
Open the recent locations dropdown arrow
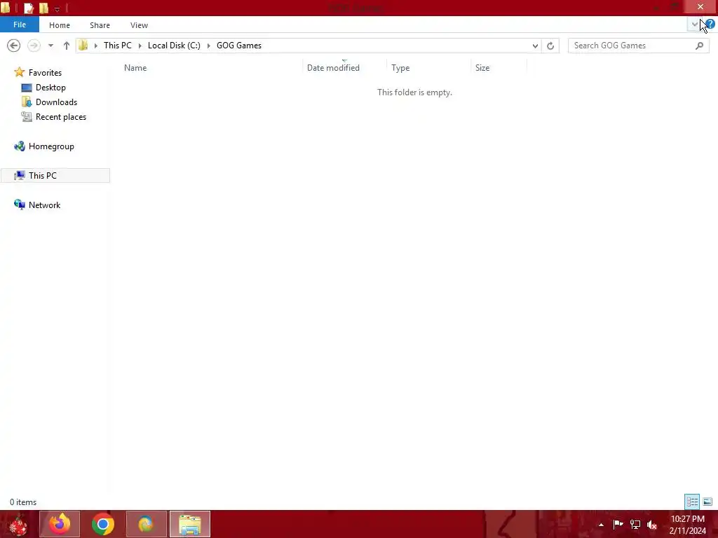[x=50, y=46]
